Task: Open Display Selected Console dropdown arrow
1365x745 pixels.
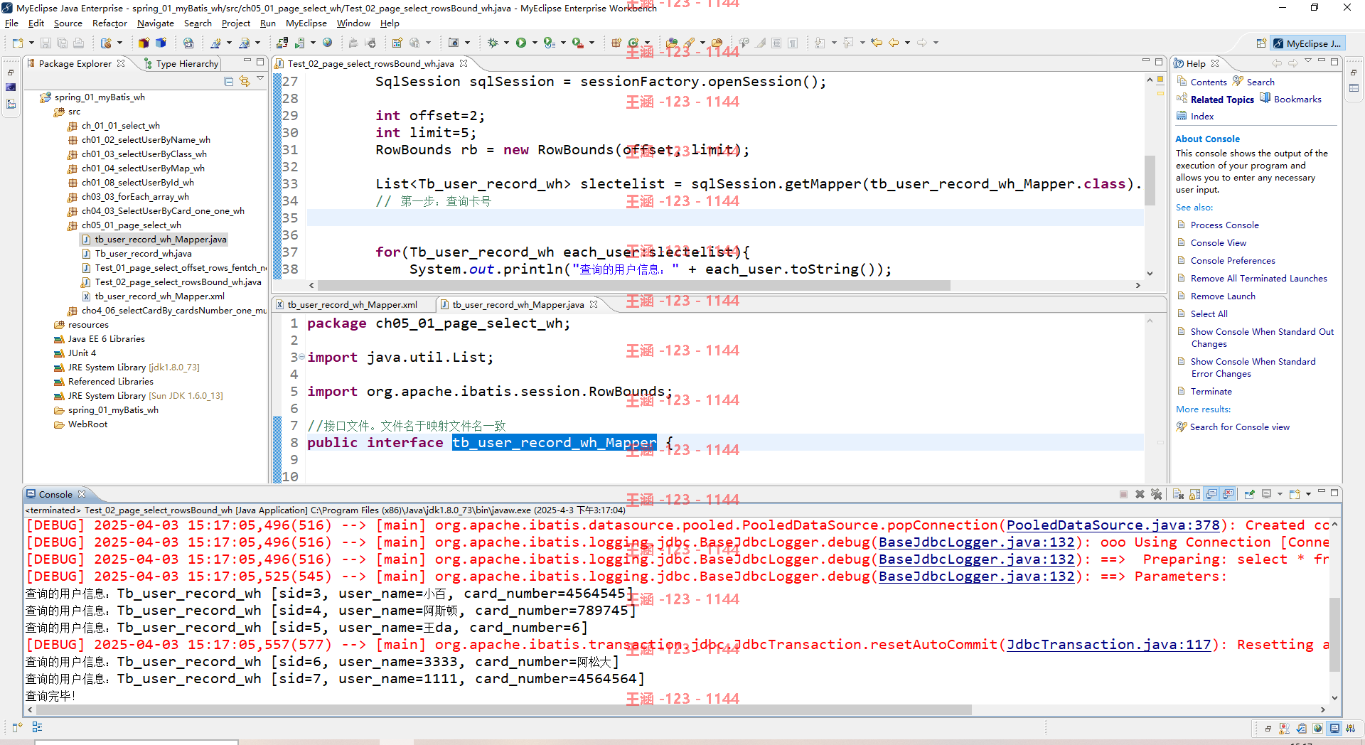Action: click(x=1280, y=494)
